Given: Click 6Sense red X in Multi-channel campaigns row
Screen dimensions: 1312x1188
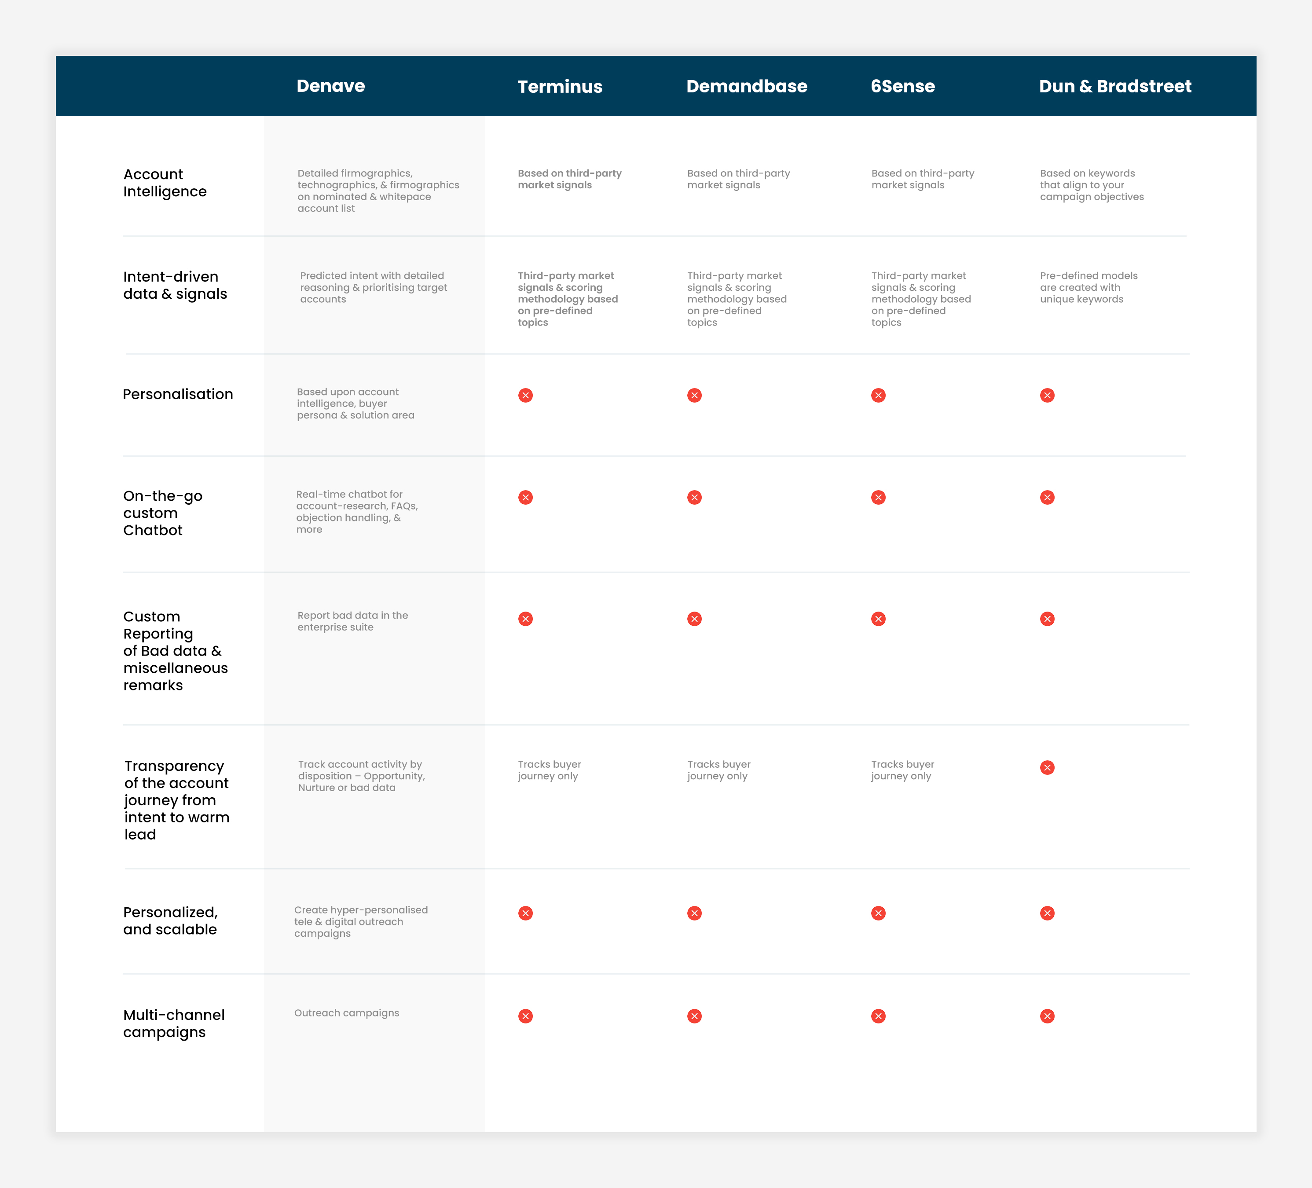Looking at the screenshot, I should pos(879,1016).
